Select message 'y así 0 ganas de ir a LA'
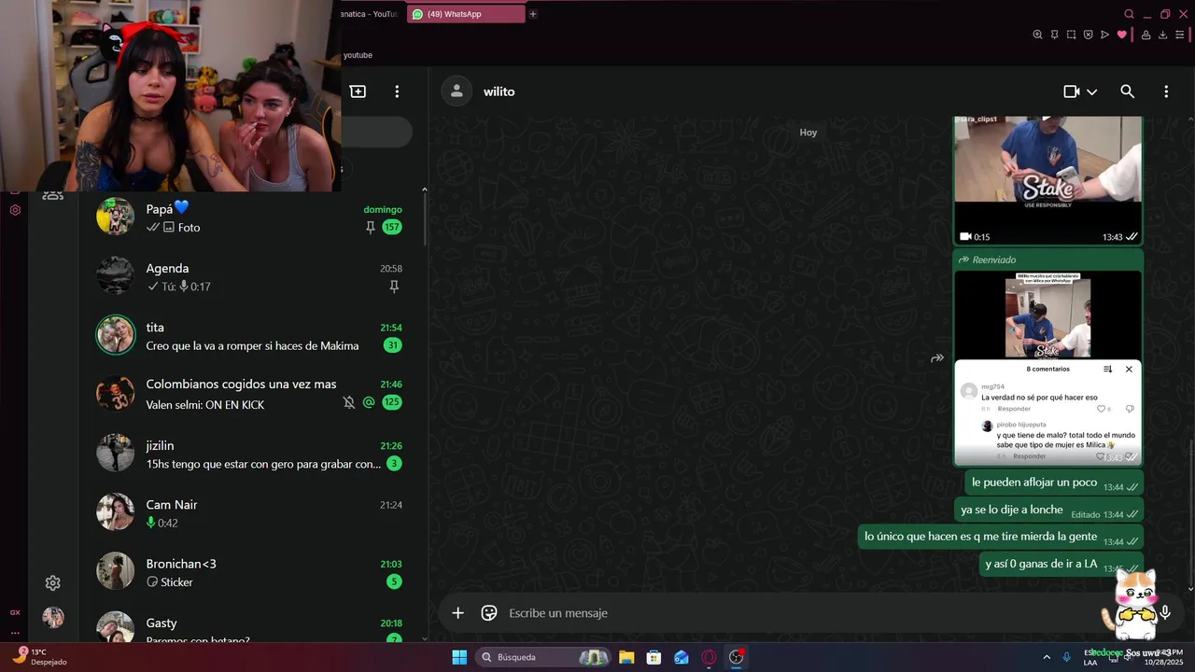1195x672 pixels. pyautogui.click(x=1060, y=565)
